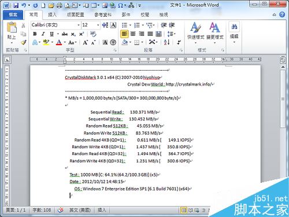Apply superscript formatting
This screenshot has width=289, height=217.
(81, 34)
